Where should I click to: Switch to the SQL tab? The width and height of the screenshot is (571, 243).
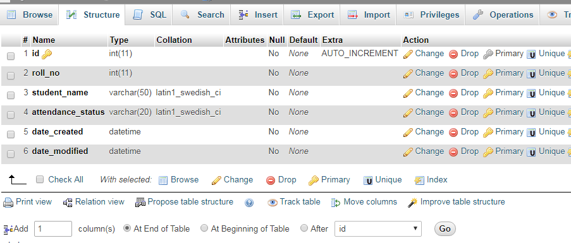click(149, 15)
